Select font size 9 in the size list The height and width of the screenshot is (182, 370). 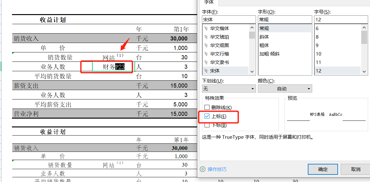click(x=317, y=45)
